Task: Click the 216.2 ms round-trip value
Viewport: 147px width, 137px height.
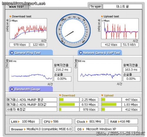Action: (x=63, y=70)
